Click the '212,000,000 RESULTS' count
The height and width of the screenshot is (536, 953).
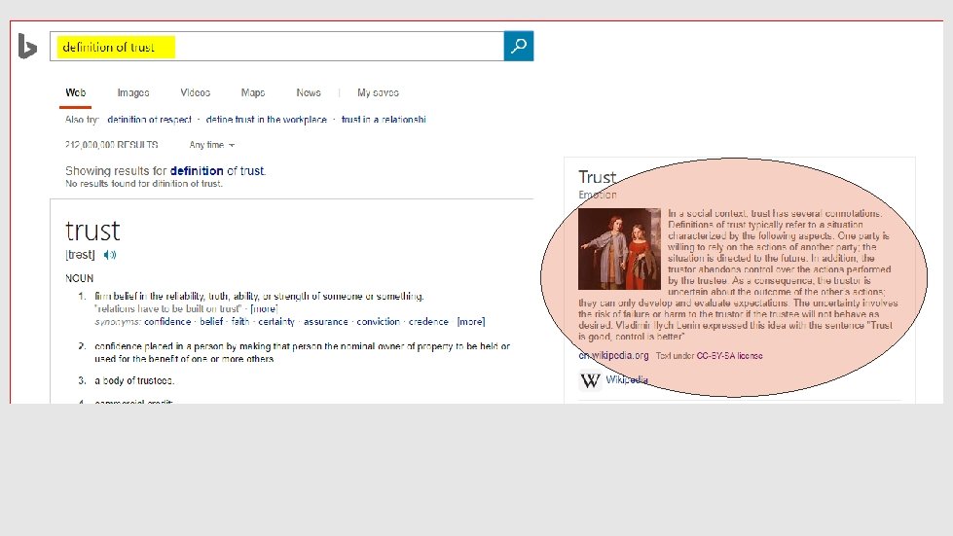[x=111, y=145]
